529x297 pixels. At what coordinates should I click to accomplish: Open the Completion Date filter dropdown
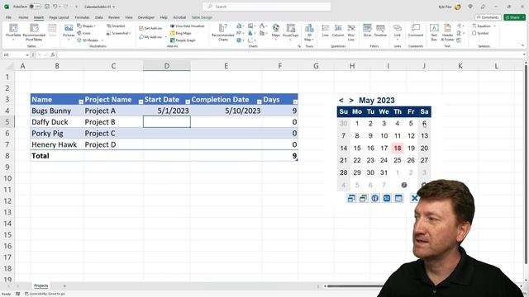point(259,101)
